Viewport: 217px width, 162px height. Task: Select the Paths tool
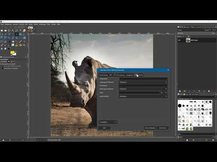[2, 34]
